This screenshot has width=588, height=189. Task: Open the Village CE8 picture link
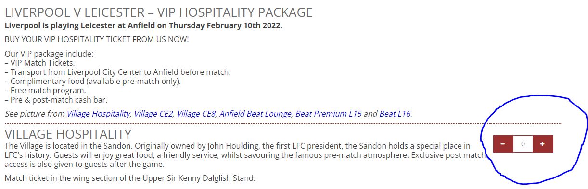196,114
